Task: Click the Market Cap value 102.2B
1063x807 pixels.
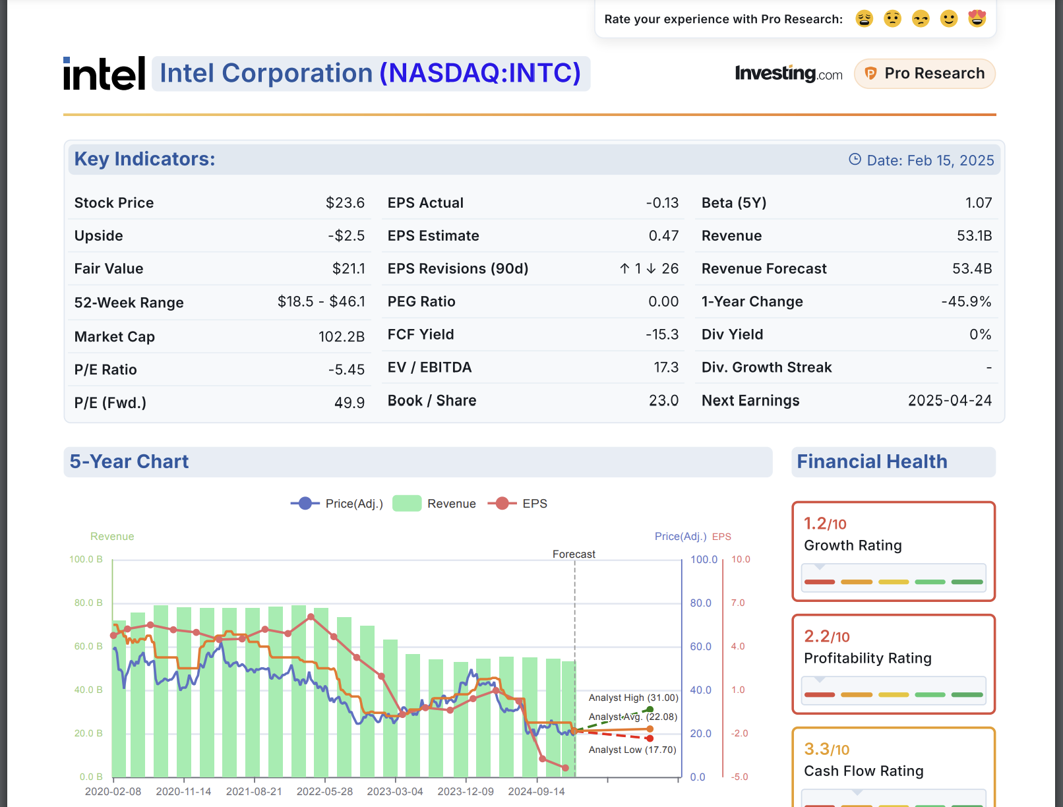Action: [x=342, y=337]
